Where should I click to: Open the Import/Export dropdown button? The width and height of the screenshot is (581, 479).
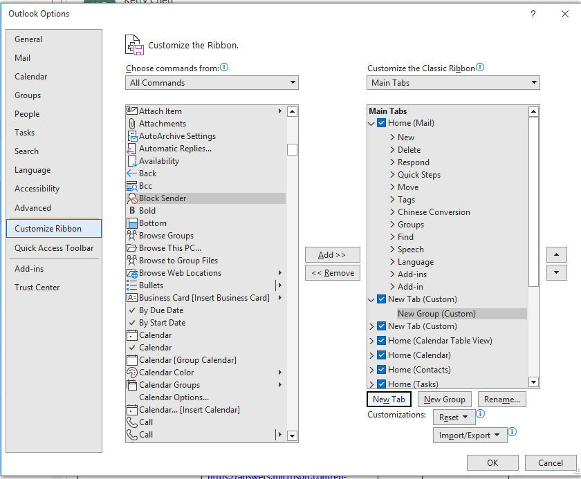(470, 435)
